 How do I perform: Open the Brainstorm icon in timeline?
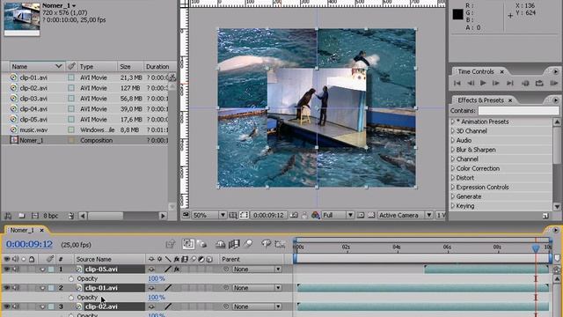click(266, 245)
